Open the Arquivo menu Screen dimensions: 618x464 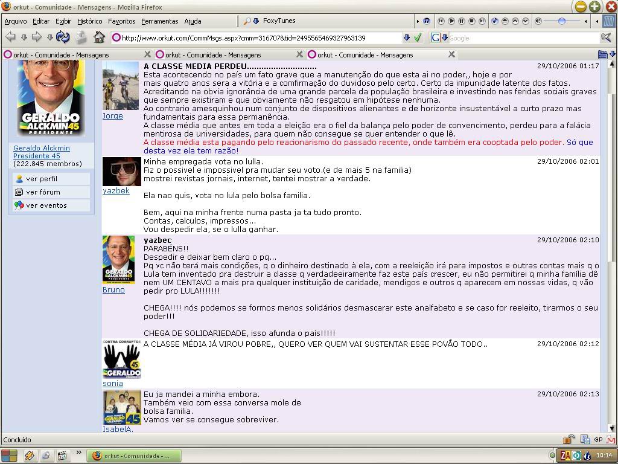pos(15,21)
